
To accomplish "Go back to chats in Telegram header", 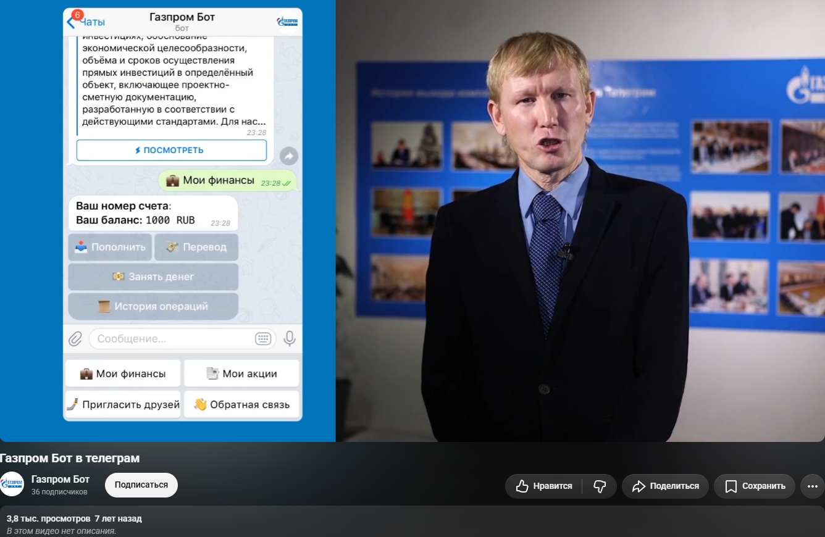I will [86, 22].
